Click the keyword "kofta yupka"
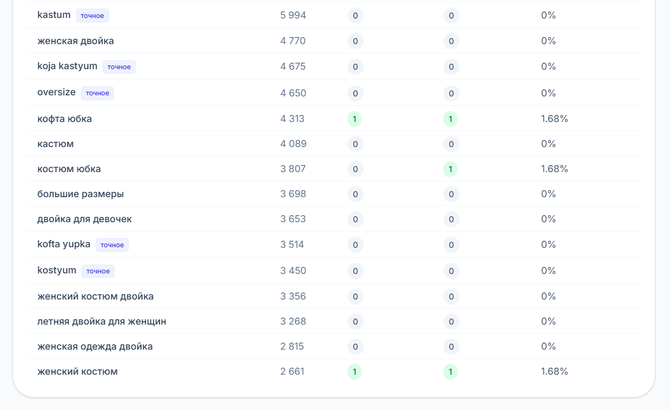The width and height of the screenshot is (671, 409). click(x=64, y=244)
